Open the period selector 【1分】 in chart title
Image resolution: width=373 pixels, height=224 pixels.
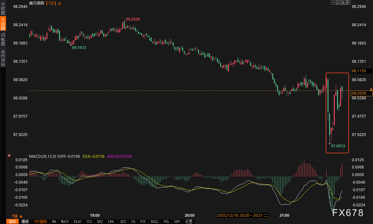click(51, 3)
